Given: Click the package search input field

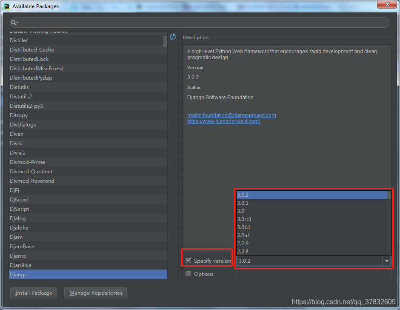Looking at the screenshot, I should pyautogui.click(x=200, y=23).
